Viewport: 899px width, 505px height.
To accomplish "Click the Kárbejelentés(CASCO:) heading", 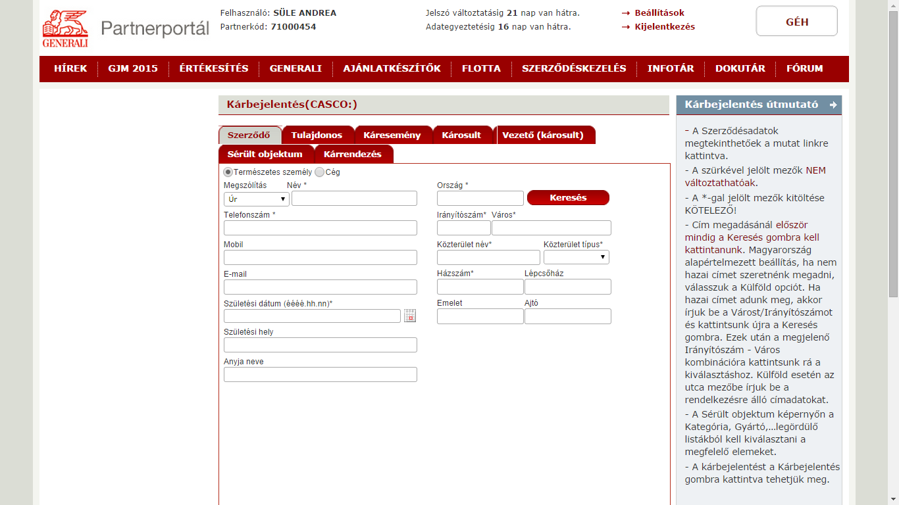I will [x=292, y=105].
